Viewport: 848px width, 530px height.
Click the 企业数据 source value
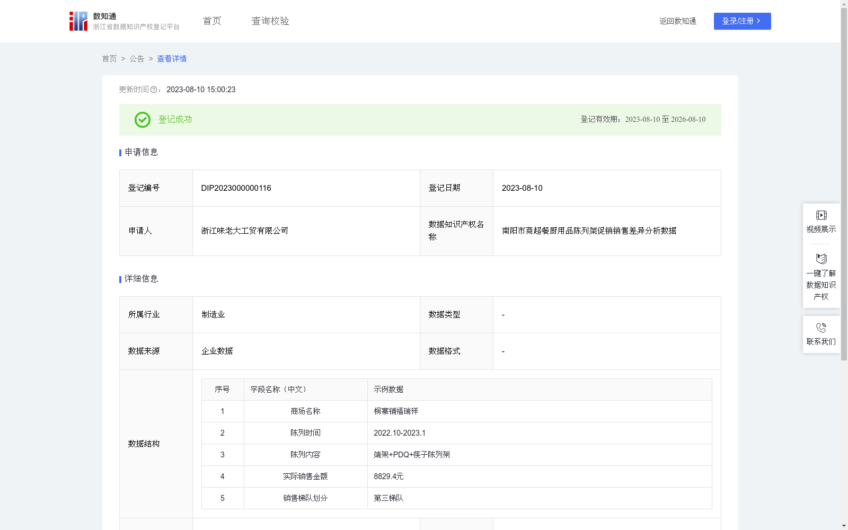(x=217, y=351)
